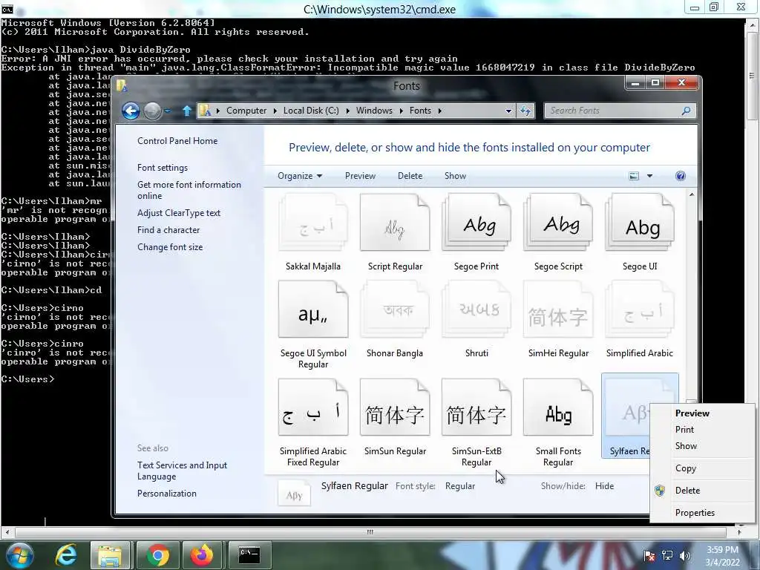Screen dimensions: 760x570
Task: Click the Sylfaen preview icon in details pane
Action: pyautogui.click(x=294, y=494)
